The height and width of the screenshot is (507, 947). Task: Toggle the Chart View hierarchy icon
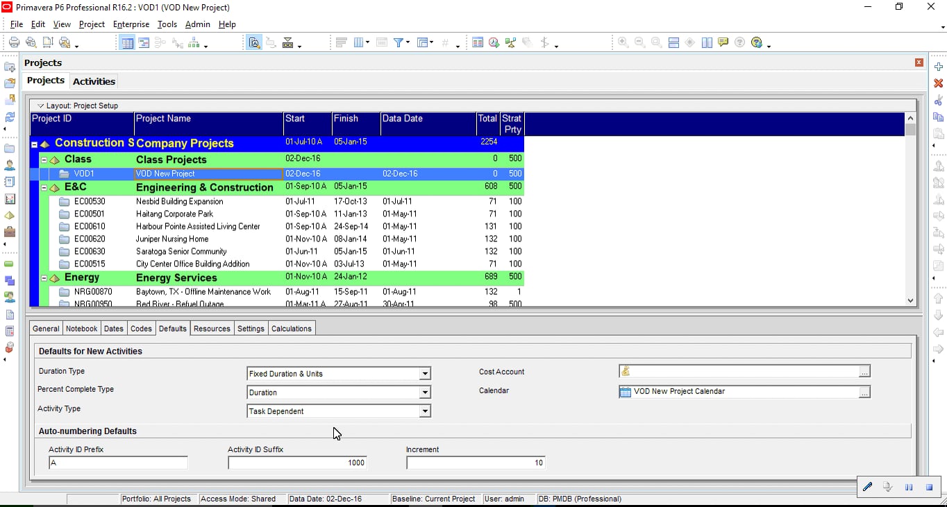point(194,43)
